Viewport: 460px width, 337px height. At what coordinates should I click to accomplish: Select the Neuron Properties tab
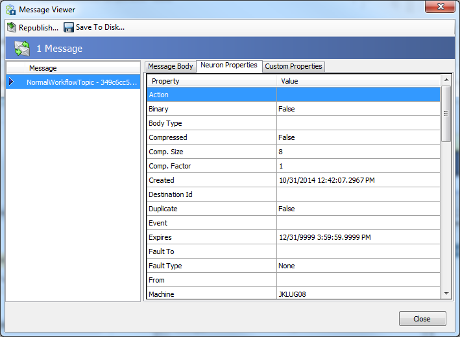pos(229,65)
